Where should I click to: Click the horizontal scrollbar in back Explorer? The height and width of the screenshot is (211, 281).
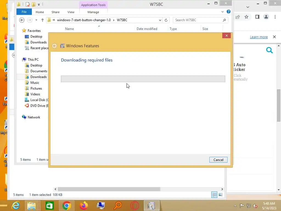pos(109,189)
